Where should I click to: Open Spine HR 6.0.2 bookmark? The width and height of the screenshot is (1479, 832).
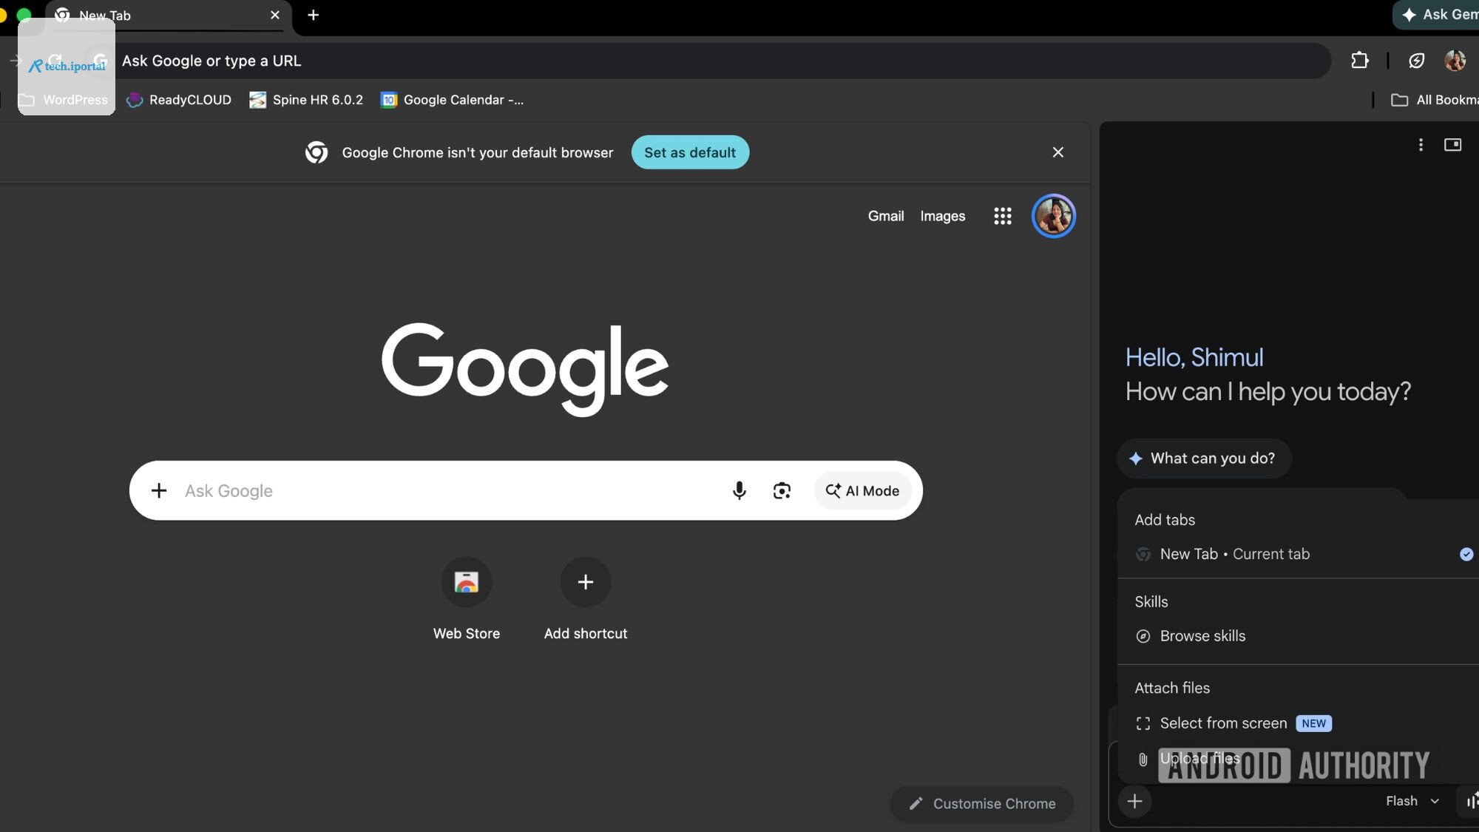[x=306, y=100]
